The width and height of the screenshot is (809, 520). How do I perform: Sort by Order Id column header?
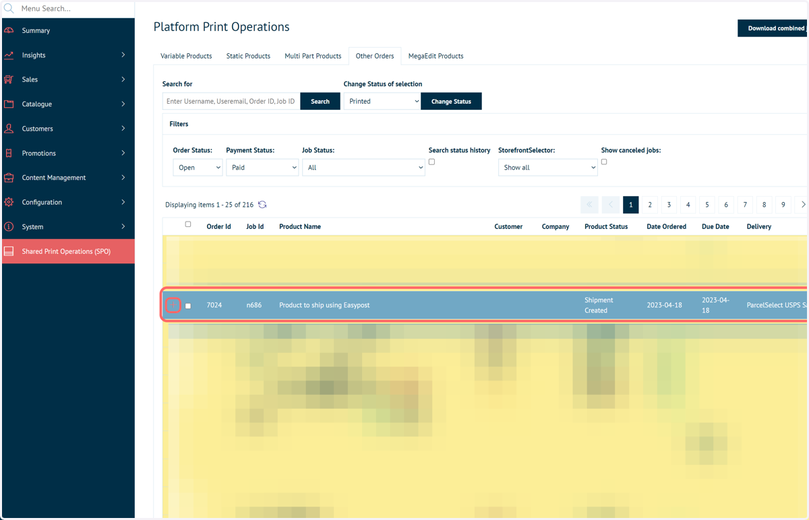click(x=218, y=227)
